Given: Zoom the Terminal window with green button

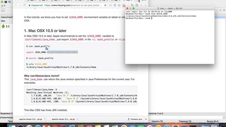Looking at the screenshot, I should [x=133, y=8].
